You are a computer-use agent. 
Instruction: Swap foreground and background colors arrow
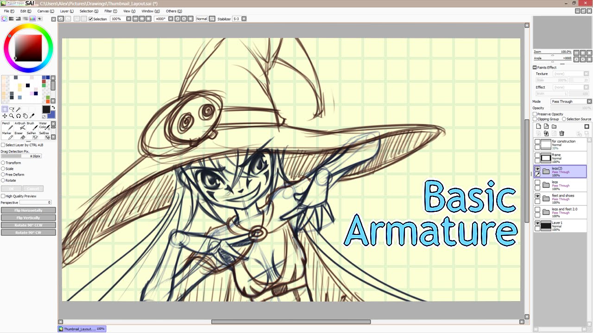point(53,108)
